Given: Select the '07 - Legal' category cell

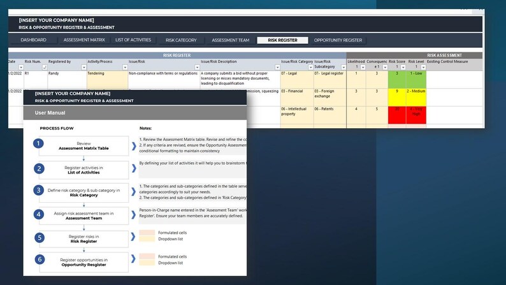Looking at the screenshot, I should pos(297,80).
